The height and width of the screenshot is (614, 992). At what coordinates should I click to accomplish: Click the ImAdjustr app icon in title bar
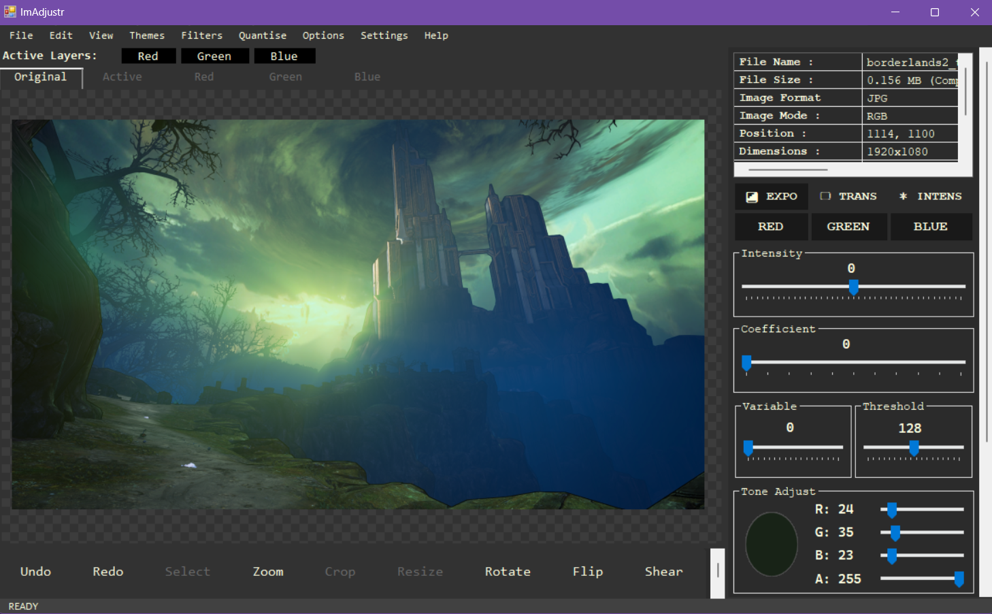point(10,12)
